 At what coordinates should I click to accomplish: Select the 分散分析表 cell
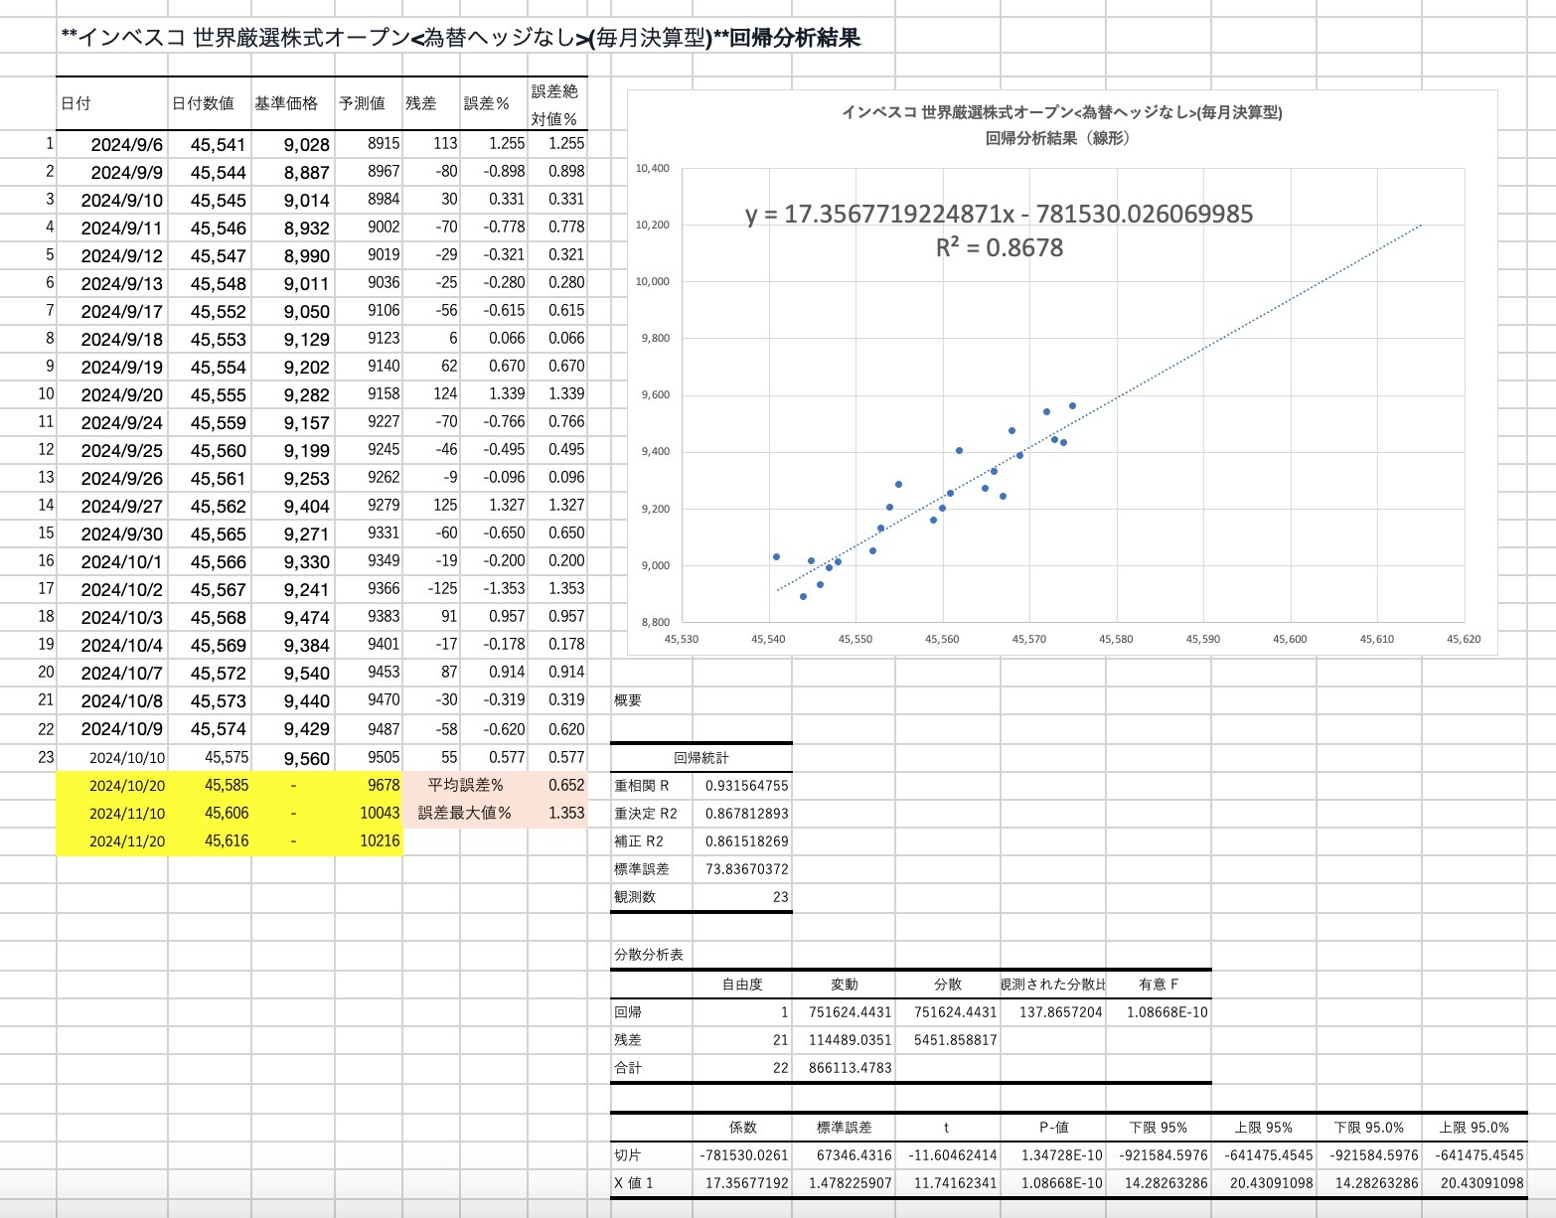(649, 955)
